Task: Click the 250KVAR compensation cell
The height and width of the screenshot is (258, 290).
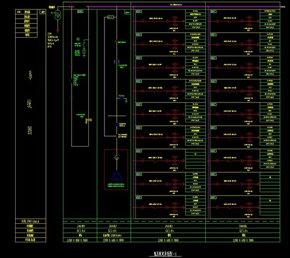Action: point(114,235)
